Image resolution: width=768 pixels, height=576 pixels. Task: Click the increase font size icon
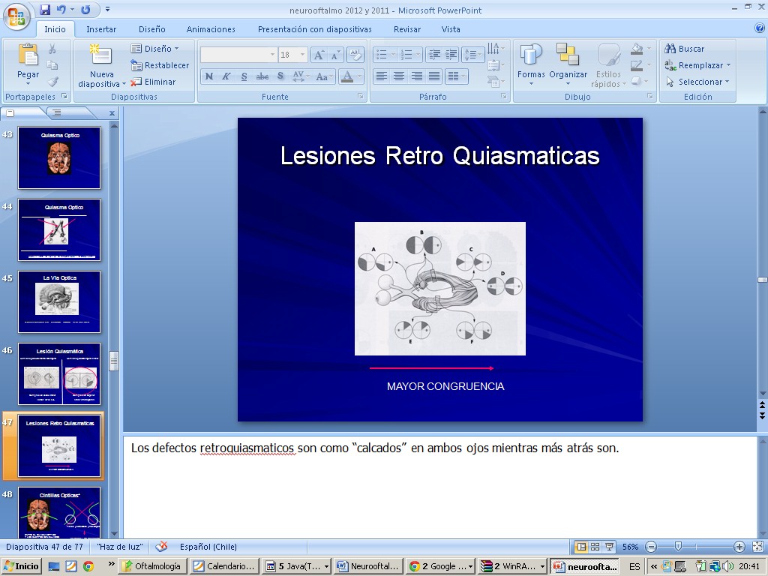tap(318, 55)
